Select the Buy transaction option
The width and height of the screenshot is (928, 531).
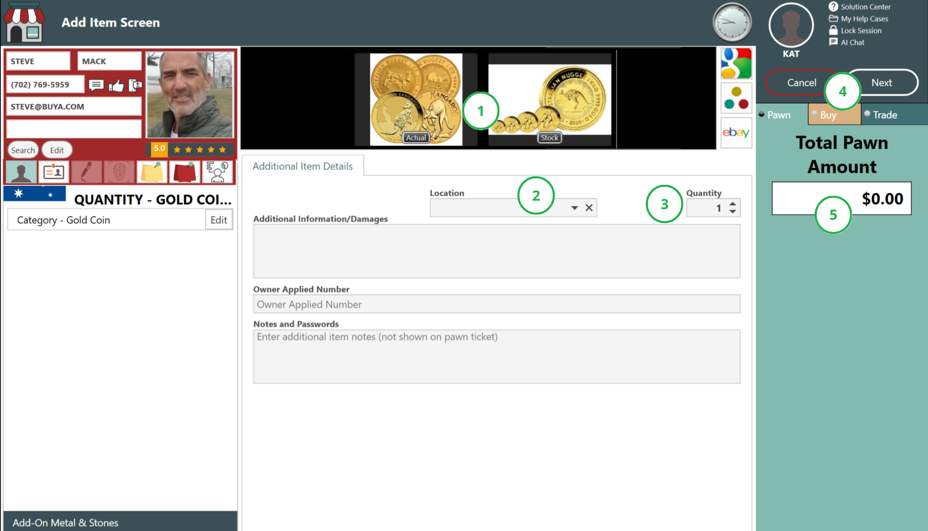click(834, 114)
